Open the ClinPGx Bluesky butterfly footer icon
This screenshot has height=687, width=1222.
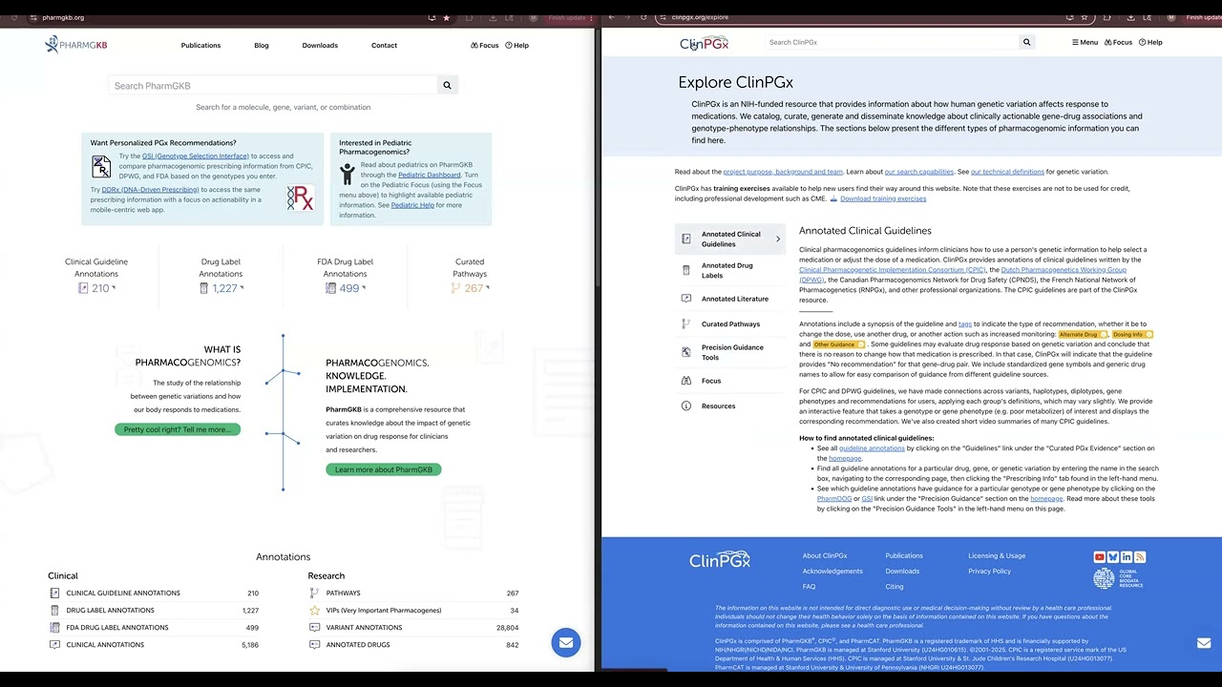1112,556
